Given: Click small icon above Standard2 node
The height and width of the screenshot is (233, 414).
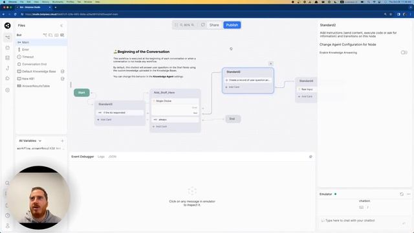Looking at the screenshot, I should pos(270,63).
